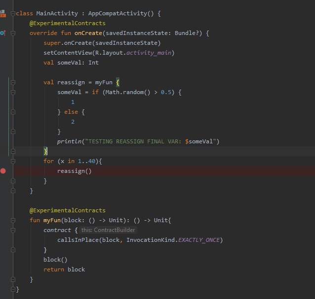Click the second '@ExperimentalContracts' annotation above myFun
The width and height of the screenshot is (315, 299).
tap(68, 210)
